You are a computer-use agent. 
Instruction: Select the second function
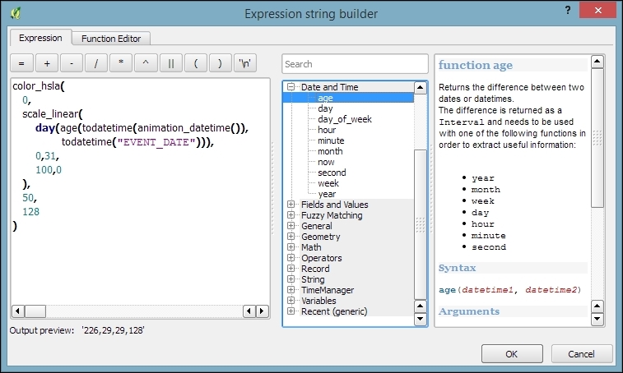click(x=332, y=173)
